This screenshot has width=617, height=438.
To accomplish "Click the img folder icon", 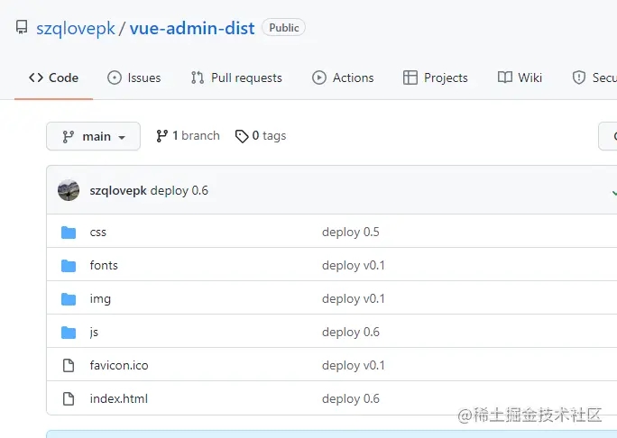I will coord(69,299).
